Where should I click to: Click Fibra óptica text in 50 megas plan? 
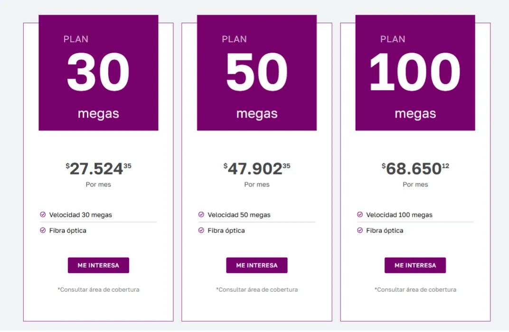(226, 231)
